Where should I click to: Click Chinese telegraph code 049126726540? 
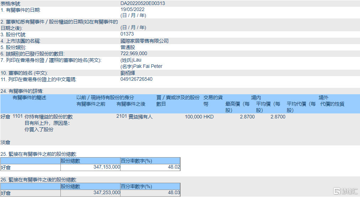[136, 79]
